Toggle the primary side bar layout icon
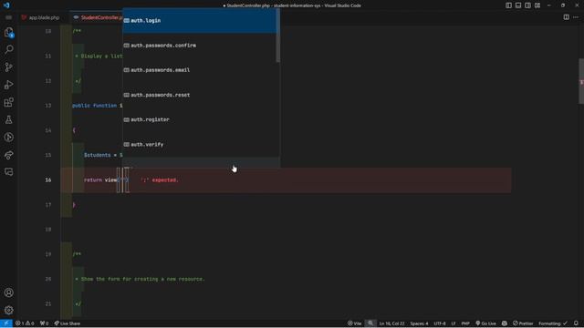This screenshot has height=328, width=584. click(508, 5)
